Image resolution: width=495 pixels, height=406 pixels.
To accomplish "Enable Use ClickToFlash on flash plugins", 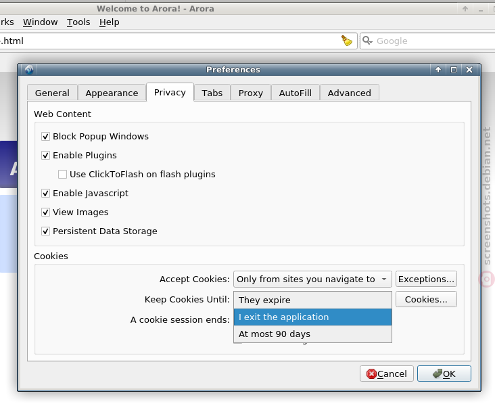I will pos(62,175).
